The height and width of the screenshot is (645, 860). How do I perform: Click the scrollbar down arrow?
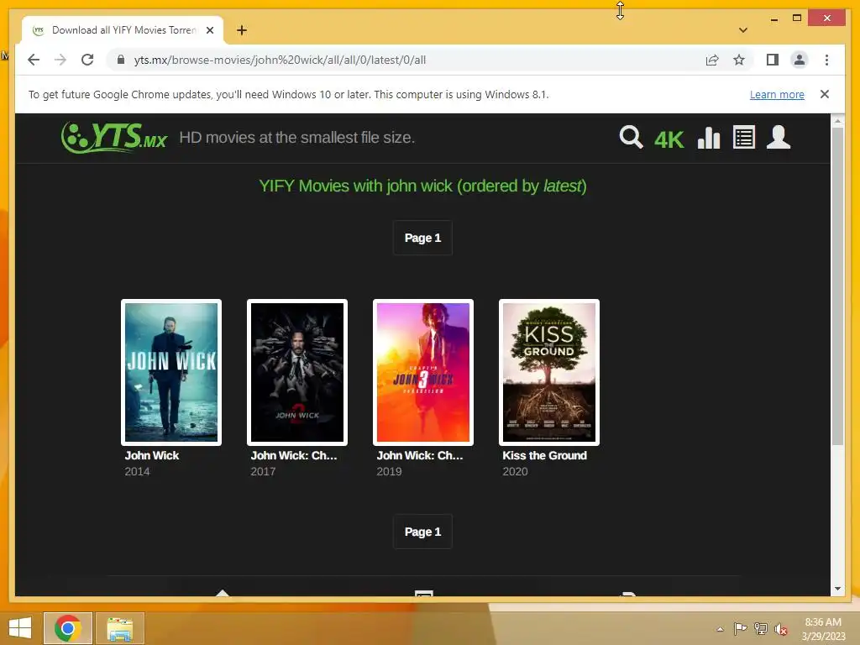tap(837, 589)
